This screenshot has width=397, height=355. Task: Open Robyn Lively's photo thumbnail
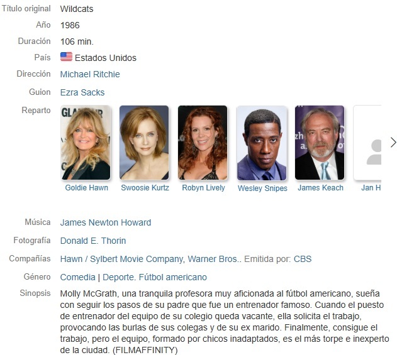click(203, 143)
